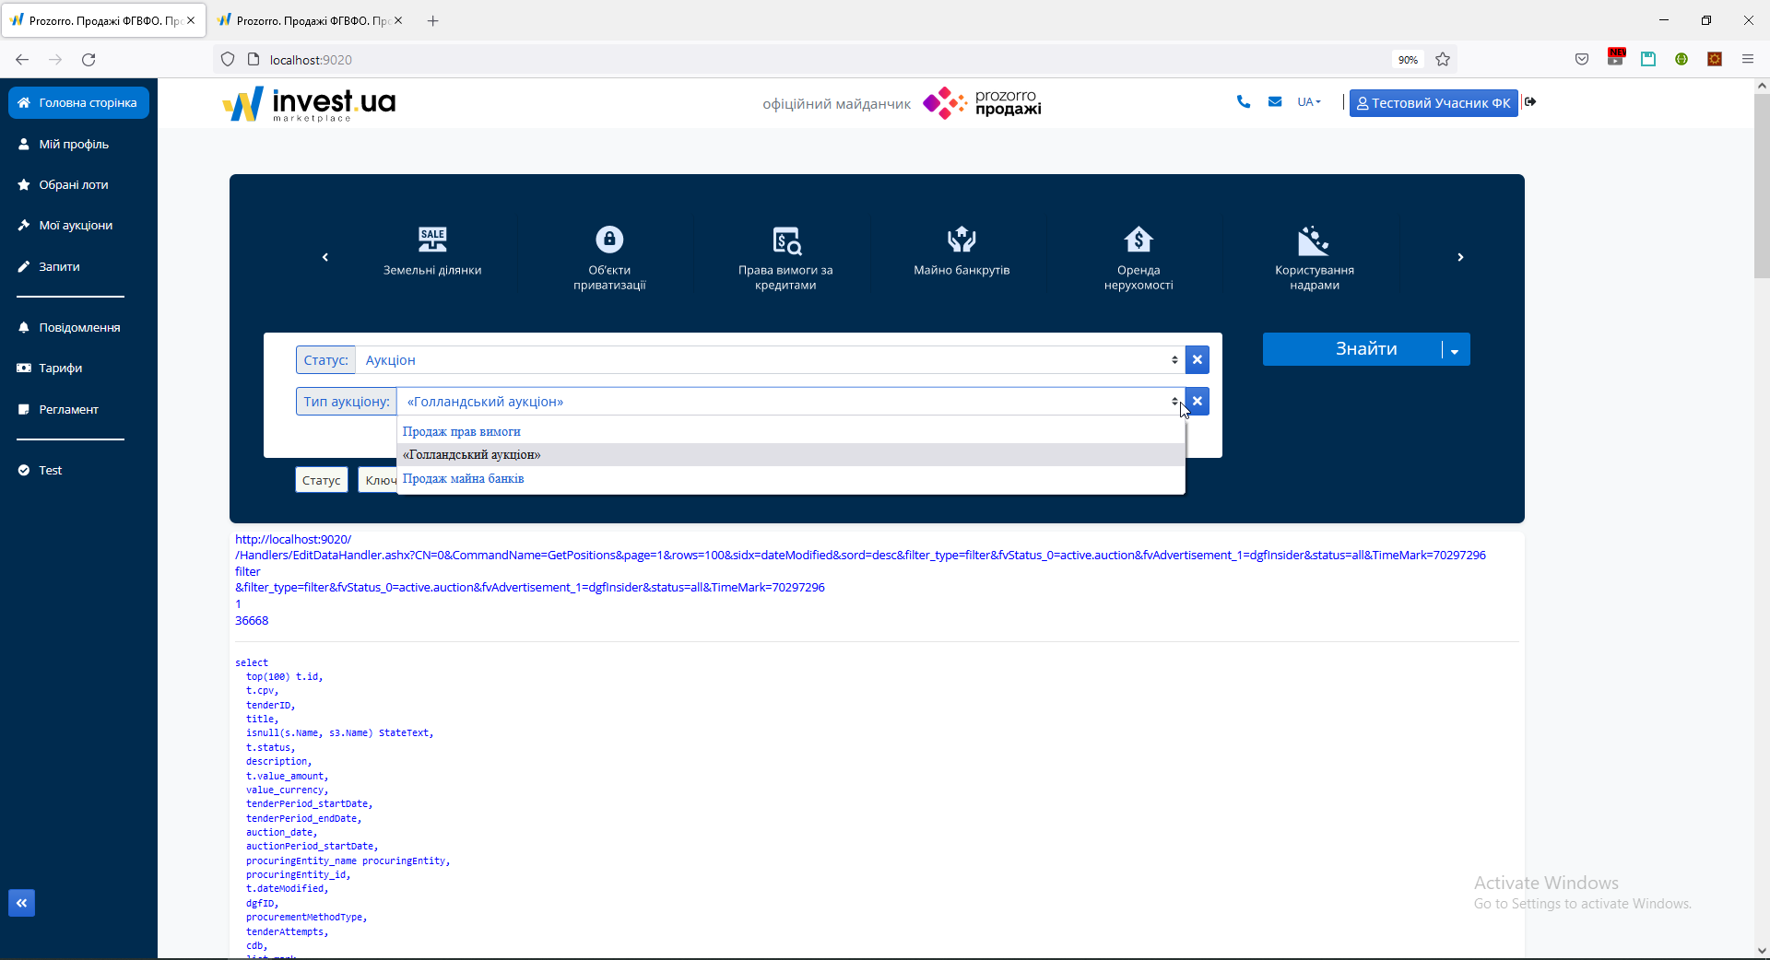
Task: Switch to the second Prozorro tab
Action: point(309,20)
